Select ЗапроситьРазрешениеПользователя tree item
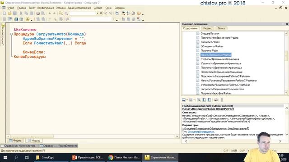The image size is (289, 162). [222, 89]
